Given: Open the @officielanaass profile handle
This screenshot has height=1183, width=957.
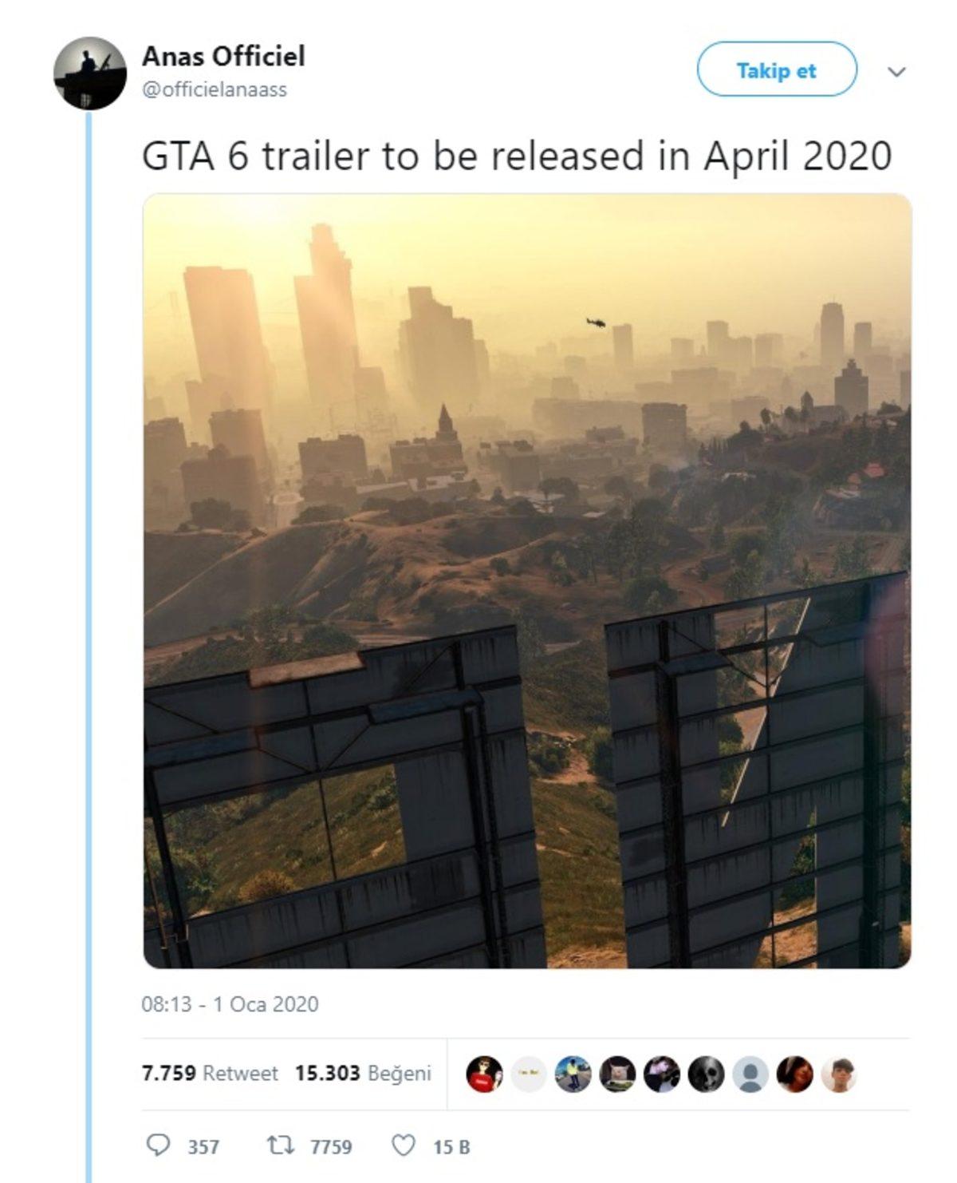Looking at the screenshot, I should pos(215,90).
